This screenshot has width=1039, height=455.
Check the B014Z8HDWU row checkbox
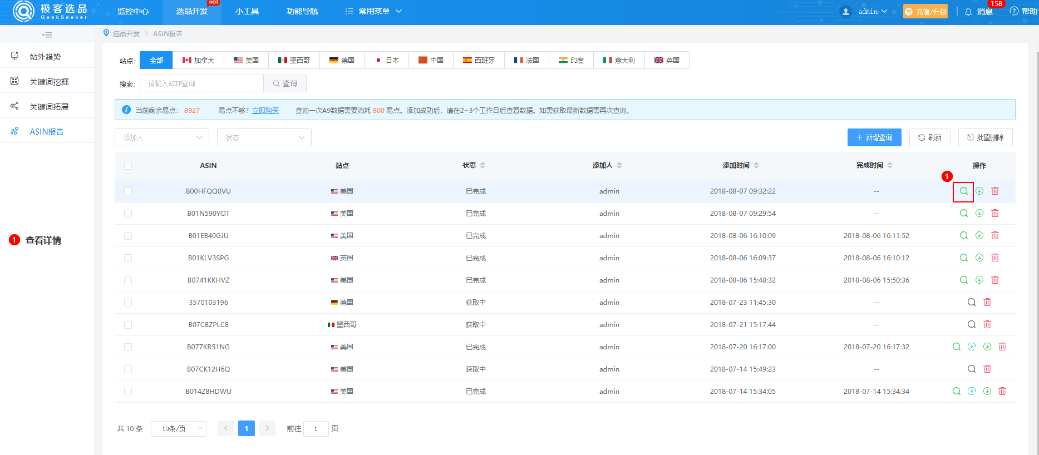pos(128,392)
